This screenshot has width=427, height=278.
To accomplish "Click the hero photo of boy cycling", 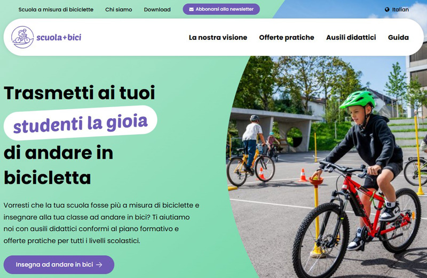I will (x=327, y=167).
